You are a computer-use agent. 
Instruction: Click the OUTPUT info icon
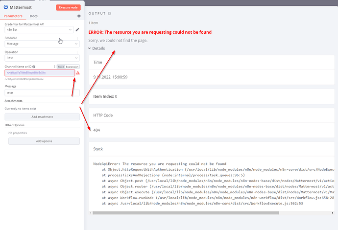[110, 13]
